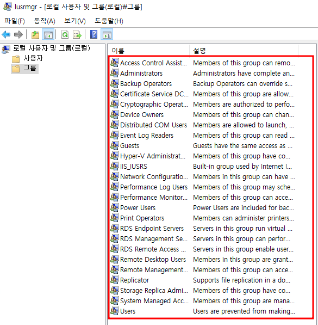Click the Device Owners group icon
This screenshot has width=318, height=325.
(115, 115)
